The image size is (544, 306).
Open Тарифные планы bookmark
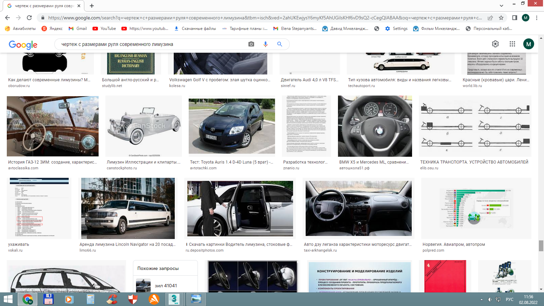tap(245, 29)
